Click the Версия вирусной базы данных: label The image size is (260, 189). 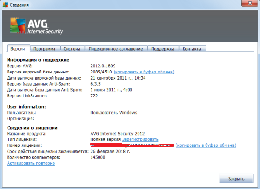(x=38, y=72)
